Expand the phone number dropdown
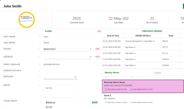Viewport: 184px width, 109px height. point(90,49)
